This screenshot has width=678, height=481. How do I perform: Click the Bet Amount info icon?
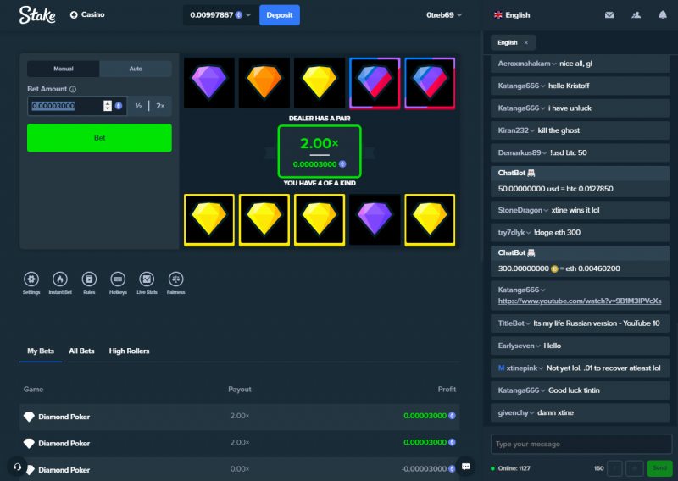(x=73, y=89)
